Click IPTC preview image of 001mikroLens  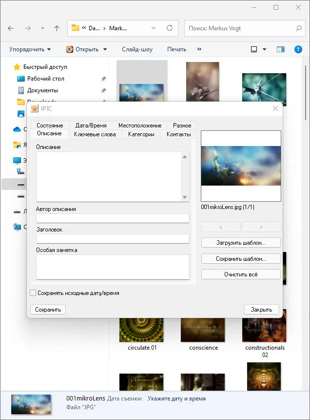241,166
